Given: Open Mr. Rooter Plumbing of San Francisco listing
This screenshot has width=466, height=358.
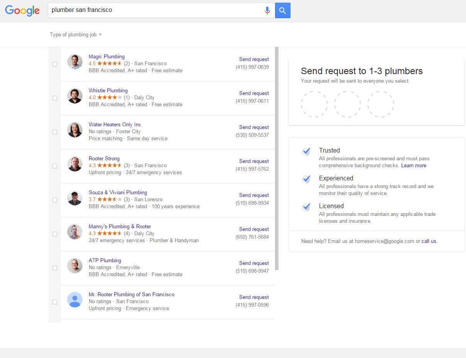Looking at the screenshot, I should 132,294.
